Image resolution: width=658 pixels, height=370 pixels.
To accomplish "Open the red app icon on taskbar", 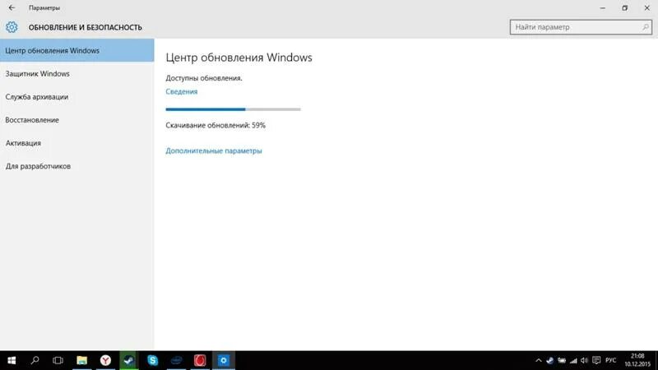I will pos(200,360).
